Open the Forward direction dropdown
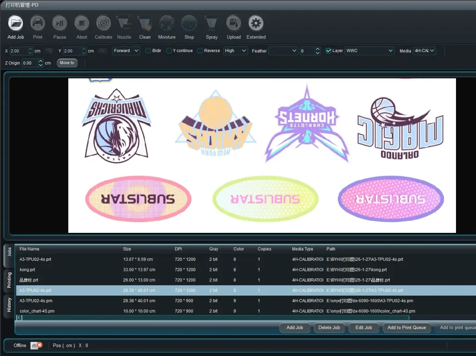The height and width of the screenshot is (356, 476). pos(126,51)
